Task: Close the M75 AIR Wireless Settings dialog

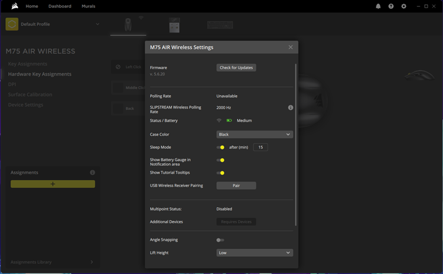Action: click(x=291, y=47)
